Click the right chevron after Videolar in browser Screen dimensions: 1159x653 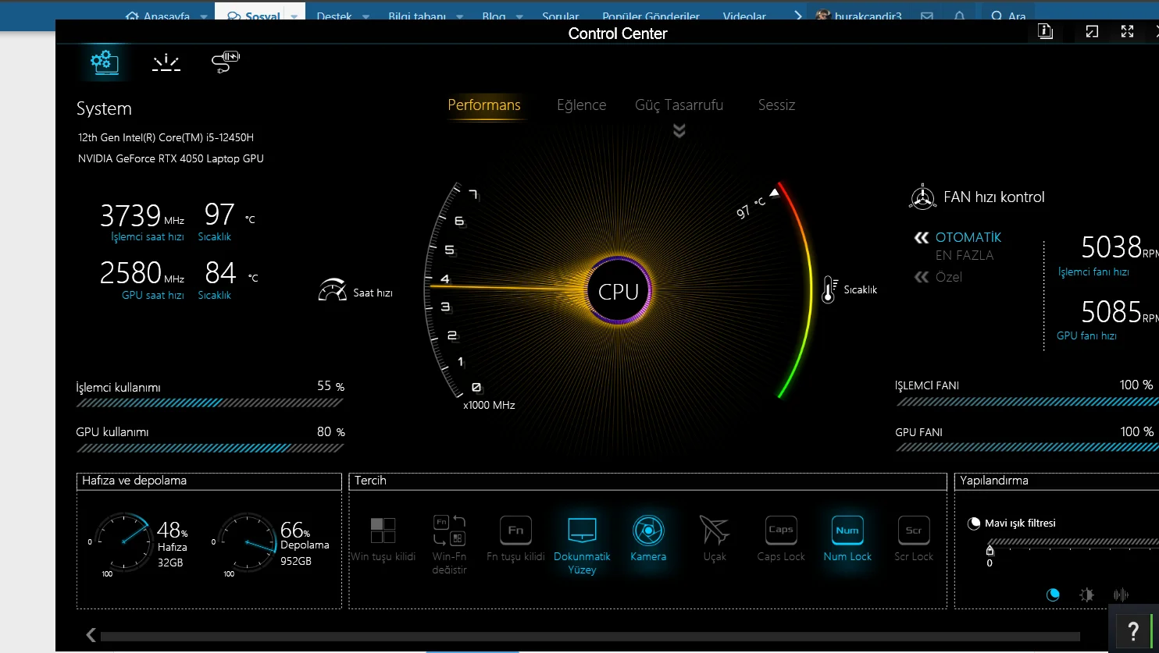[x=797, y=16]
